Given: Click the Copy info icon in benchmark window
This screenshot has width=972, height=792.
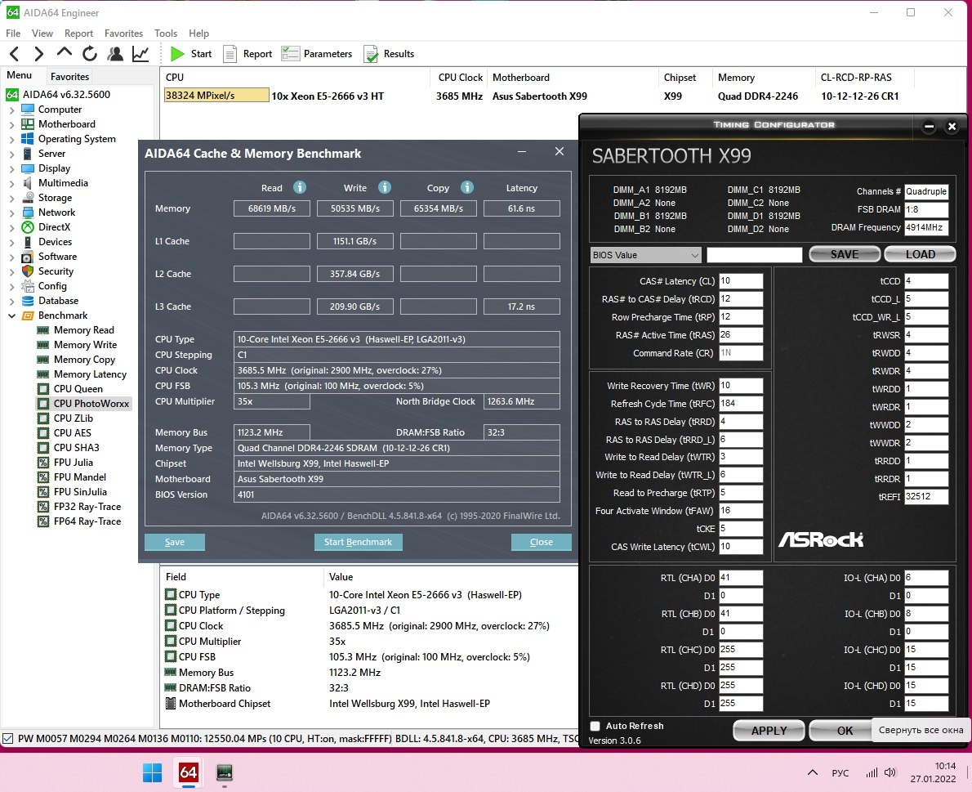Looking at the screenshot, I should (x=467, y=187).
